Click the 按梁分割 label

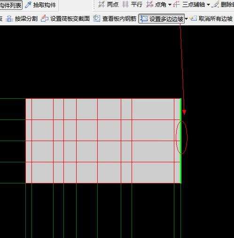tap(26, 19)
